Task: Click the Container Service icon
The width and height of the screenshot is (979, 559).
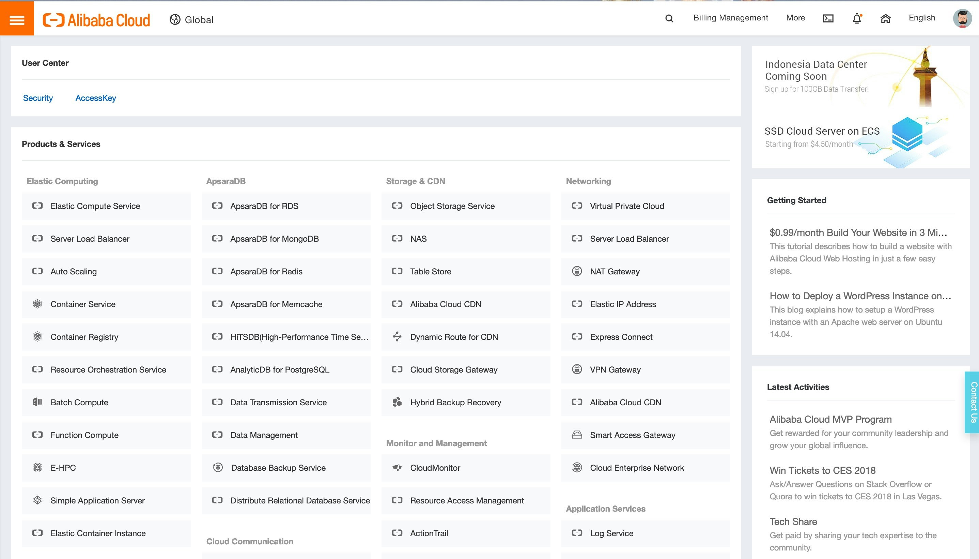Action: [37, 304]
